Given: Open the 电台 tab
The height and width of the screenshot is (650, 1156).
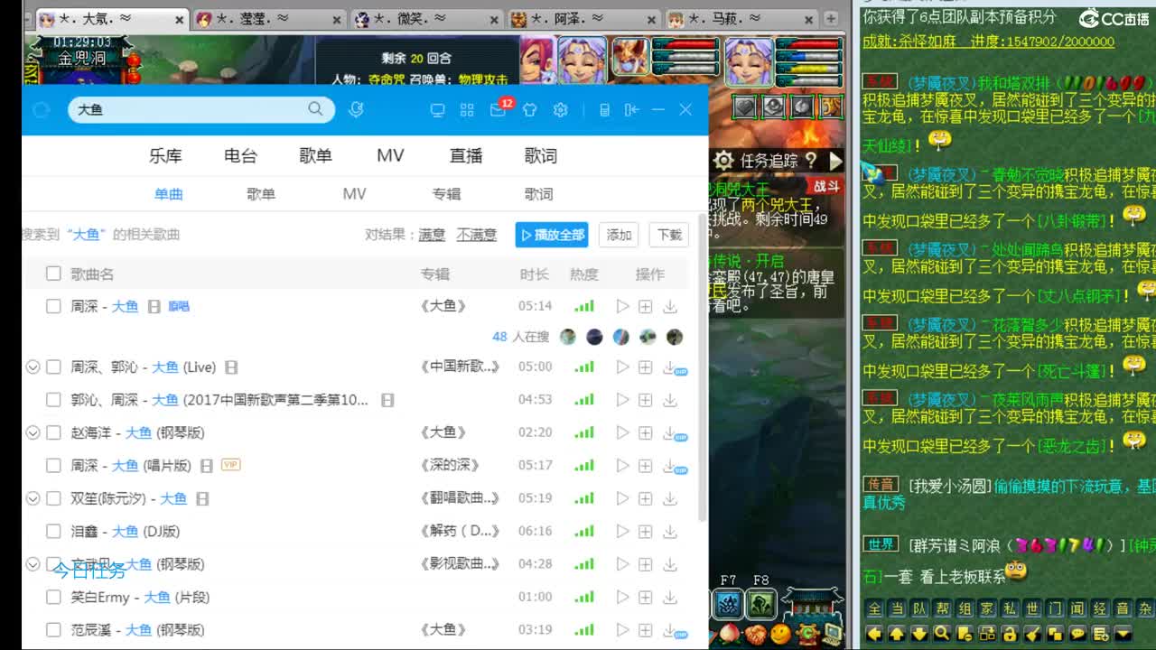Looking at the screenshot, I should (240, 156).
